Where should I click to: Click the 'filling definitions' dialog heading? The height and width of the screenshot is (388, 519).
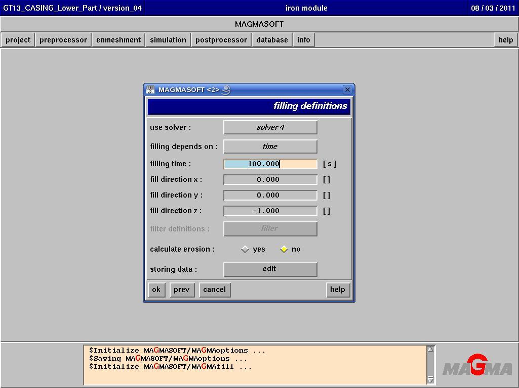[310, 106]
